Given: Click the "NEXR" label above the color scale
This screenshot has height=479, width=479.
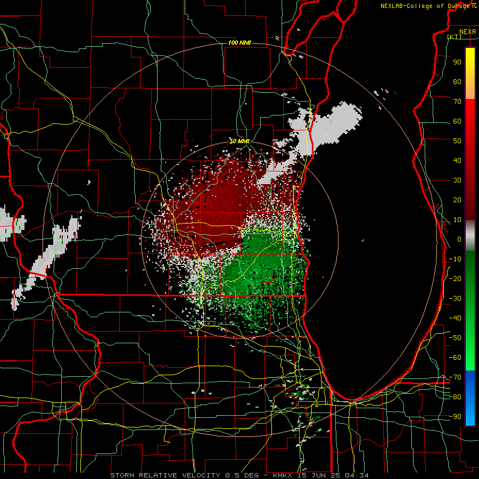Looking at the screenshot, I should (x=468, y=32).
